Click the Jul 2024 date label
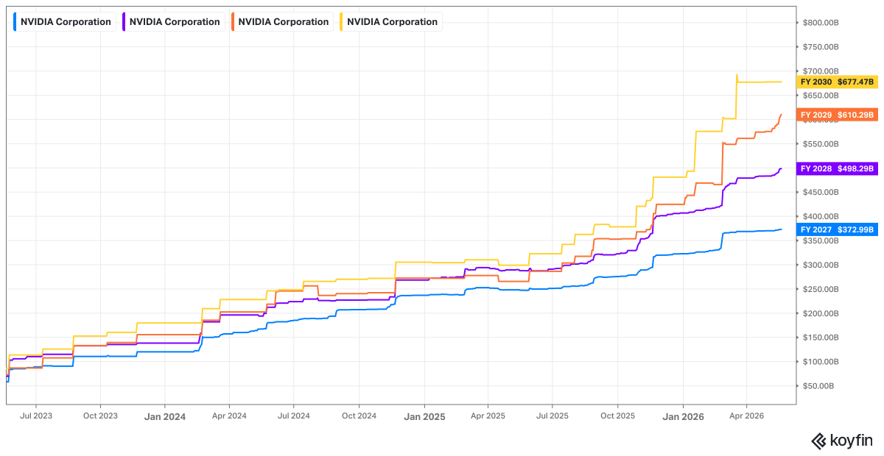The width and height of the screenshot is (884, 456). click(x=293, y=416)
